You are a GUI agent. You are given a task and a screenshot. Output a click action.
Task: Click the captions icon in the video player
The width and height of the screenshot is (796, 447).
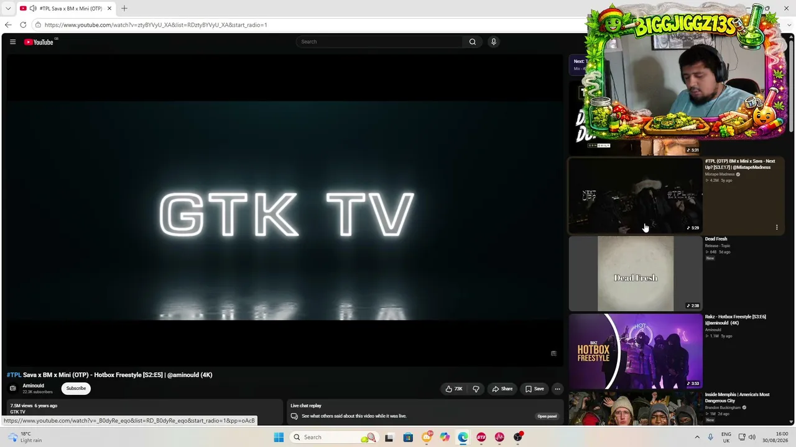point(553,353)
